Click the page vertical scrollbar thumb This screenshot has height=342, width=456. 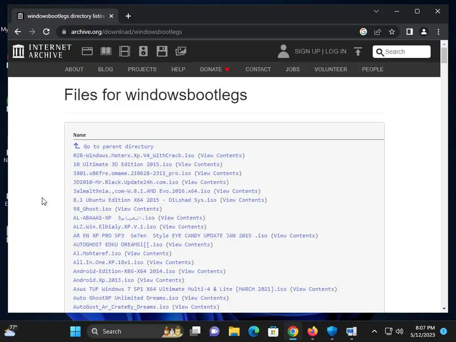444,55
